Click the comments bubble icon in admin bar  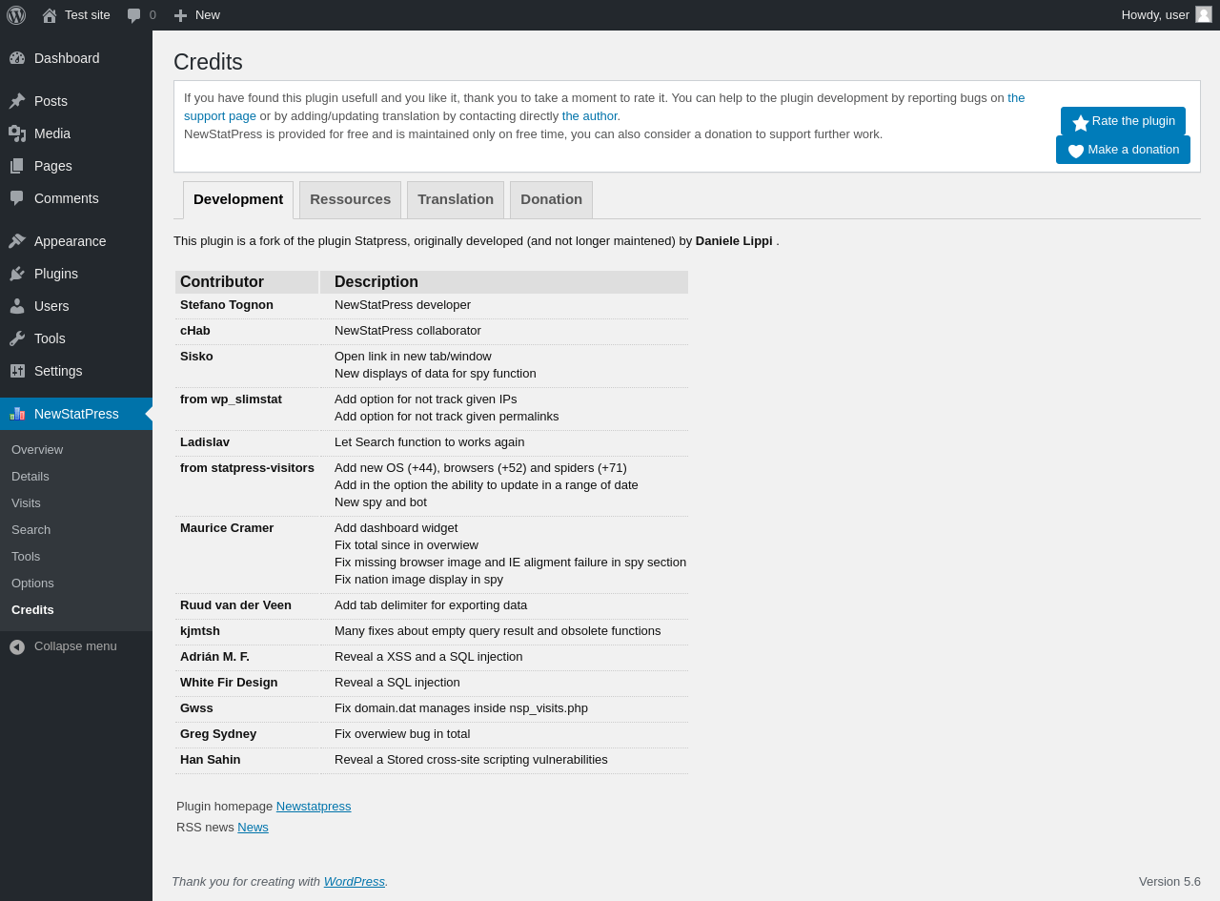(x=133, y=15)
